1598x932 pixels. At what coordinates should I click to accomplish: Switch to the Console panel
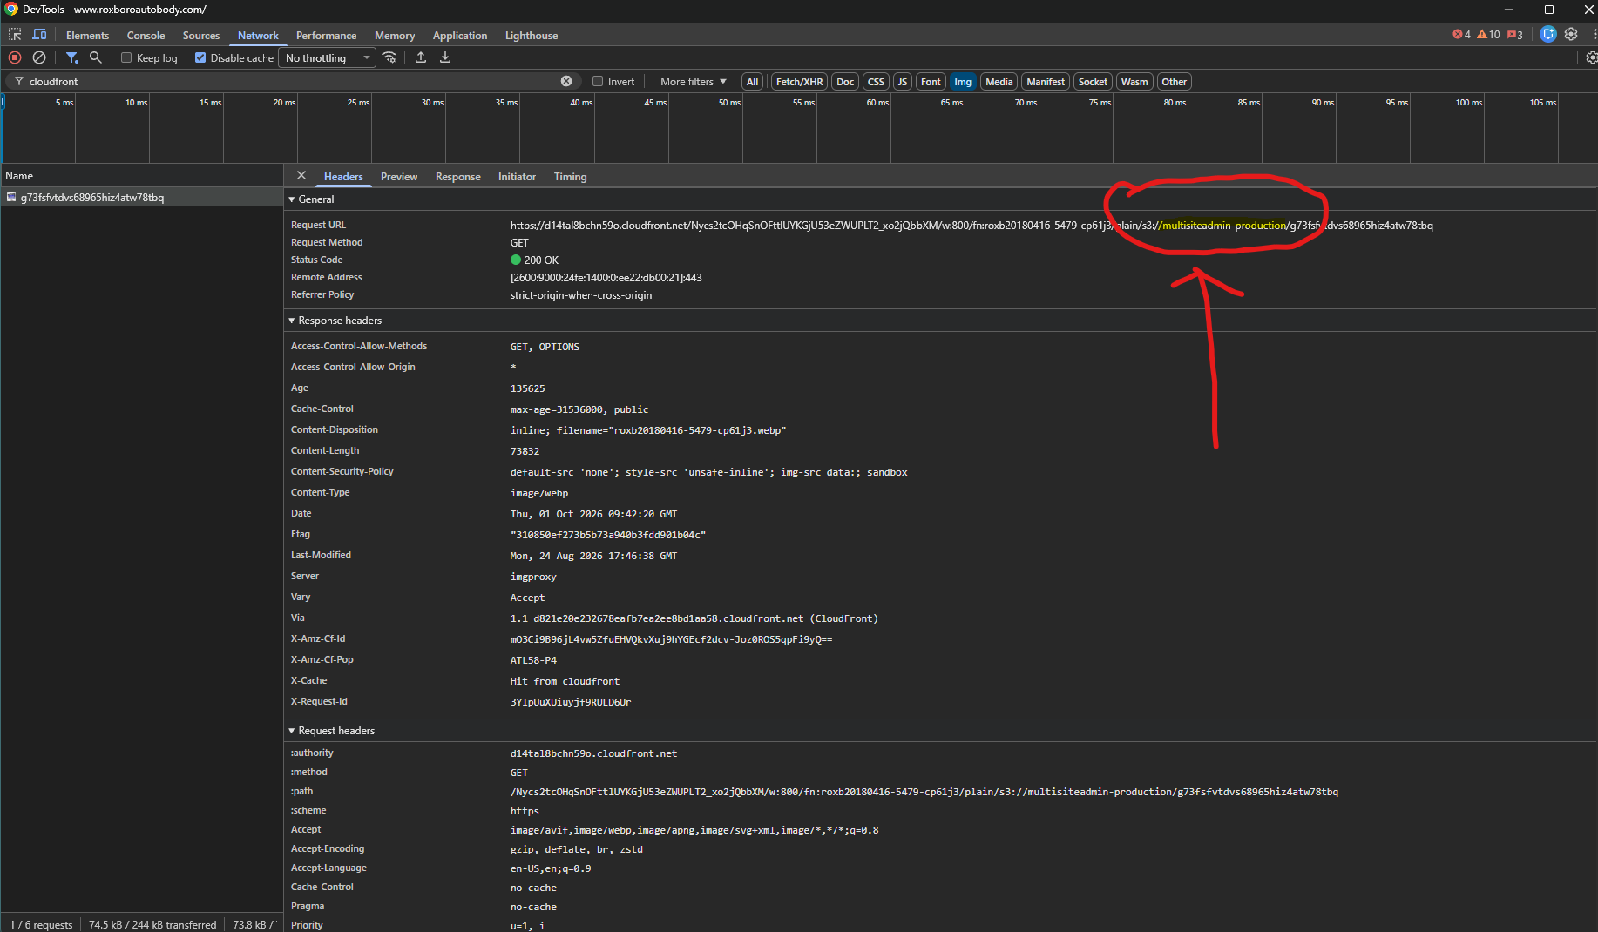point(146,36)
